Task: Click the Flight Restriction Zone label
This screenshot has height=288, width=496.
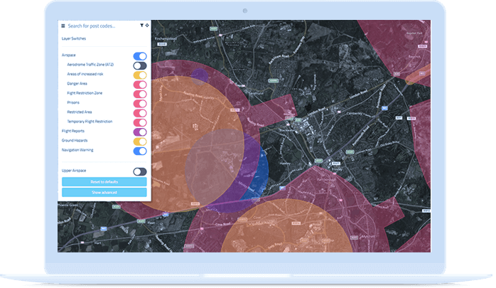Action: tap(85, 93)
